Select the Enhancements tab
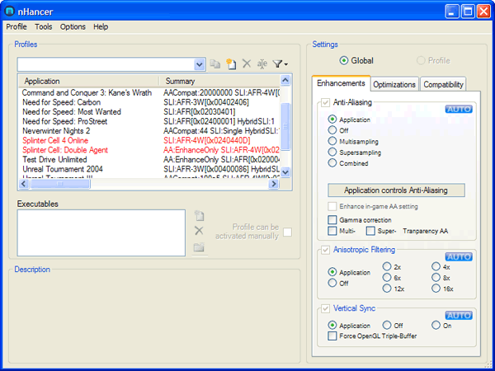This screenshot has width=495, height=371. pos(341,83)
